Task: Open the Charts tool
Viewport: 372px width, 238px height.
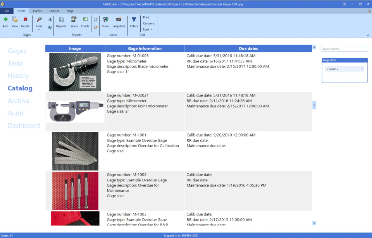Action: point(85,22)
